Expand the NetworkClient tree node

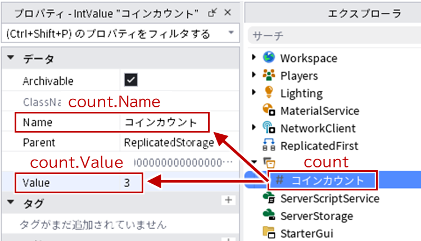[x=253, y=127]
